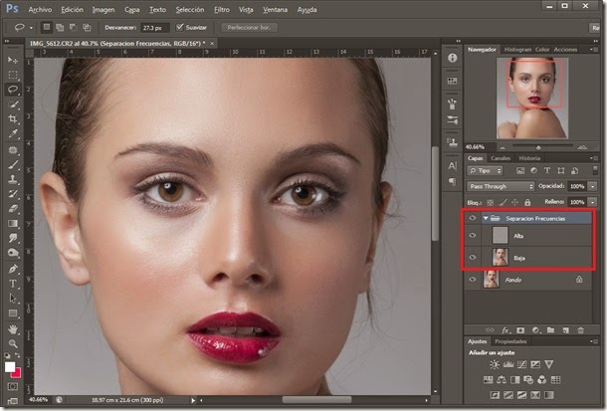Select the Move tool

pos(13,60)
